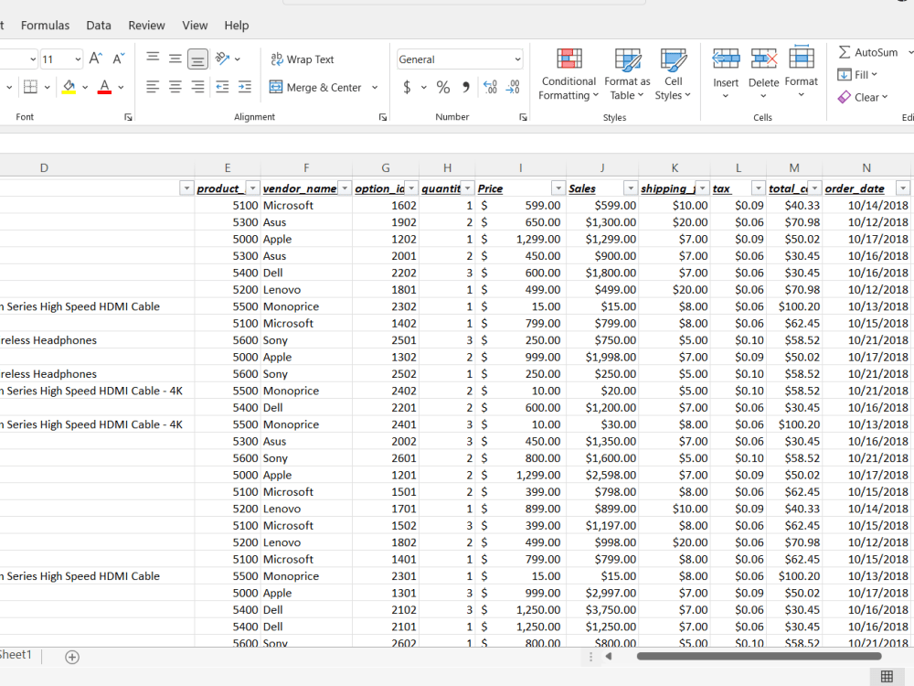The width and height of the screenshot is (914, 686).
Task: Apply comma style number format
Action: coord(466,88)
